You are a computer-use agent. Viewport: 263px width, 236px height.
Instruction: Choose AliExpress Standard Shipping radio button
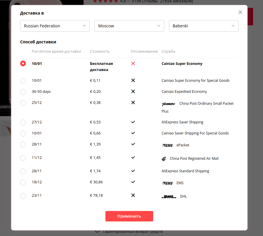click(x=23, y=171)
